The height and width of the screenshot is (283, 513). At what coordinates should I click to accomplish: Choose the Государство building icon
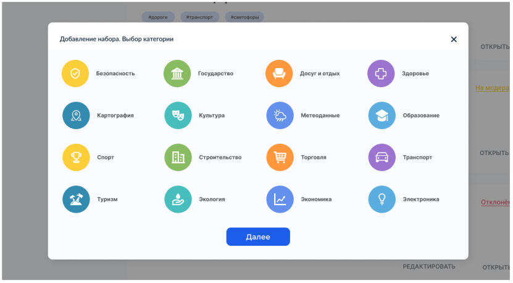[x=177, y=74]
